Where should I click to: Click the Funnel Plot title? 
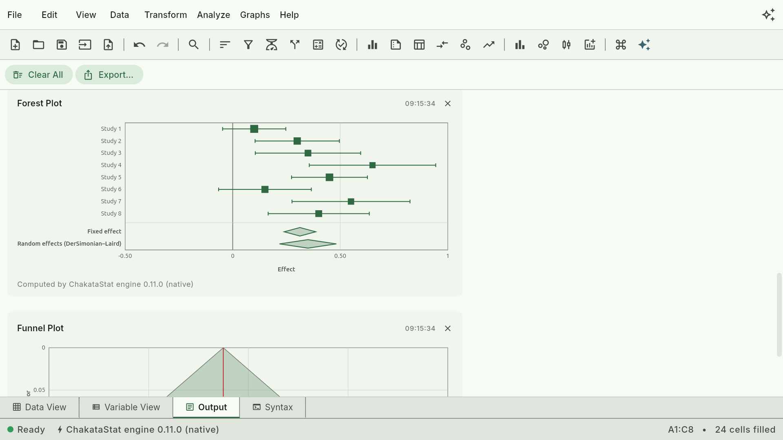click(x=40, y=328)
